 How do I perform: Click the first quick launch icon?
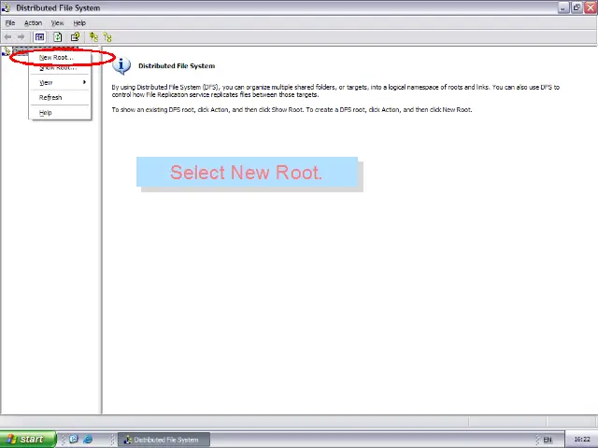point(74,440)
